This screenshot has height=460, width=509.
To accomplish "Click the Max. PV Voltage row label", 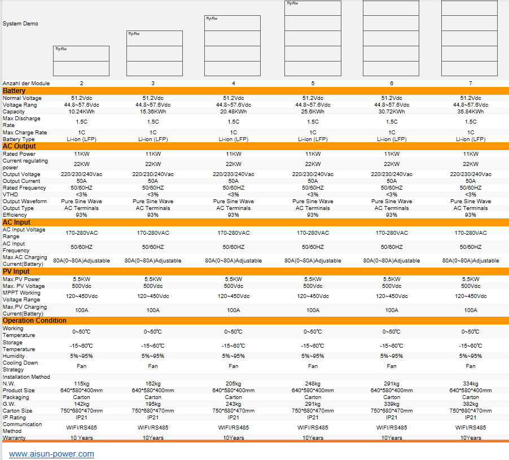I will [24, 286].
